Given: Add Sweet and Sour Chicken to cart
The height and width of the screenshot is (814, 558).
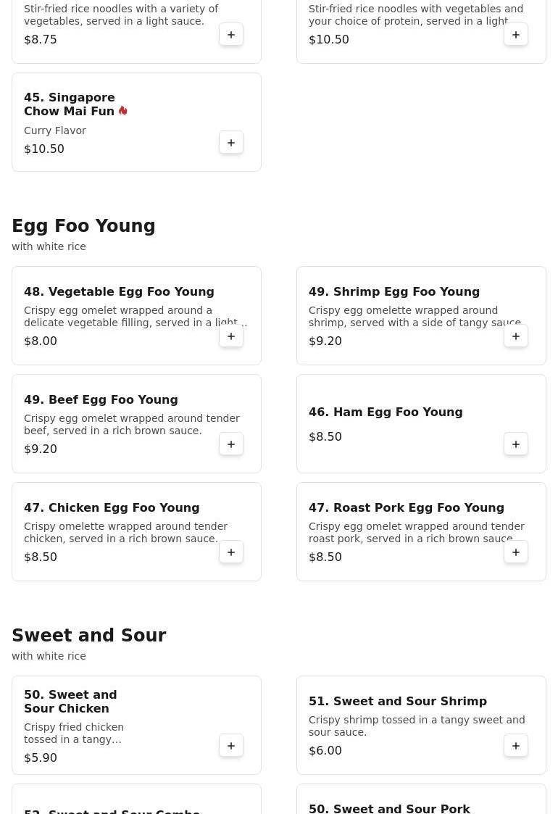Looking at the screenshot, I should point(231,745).
